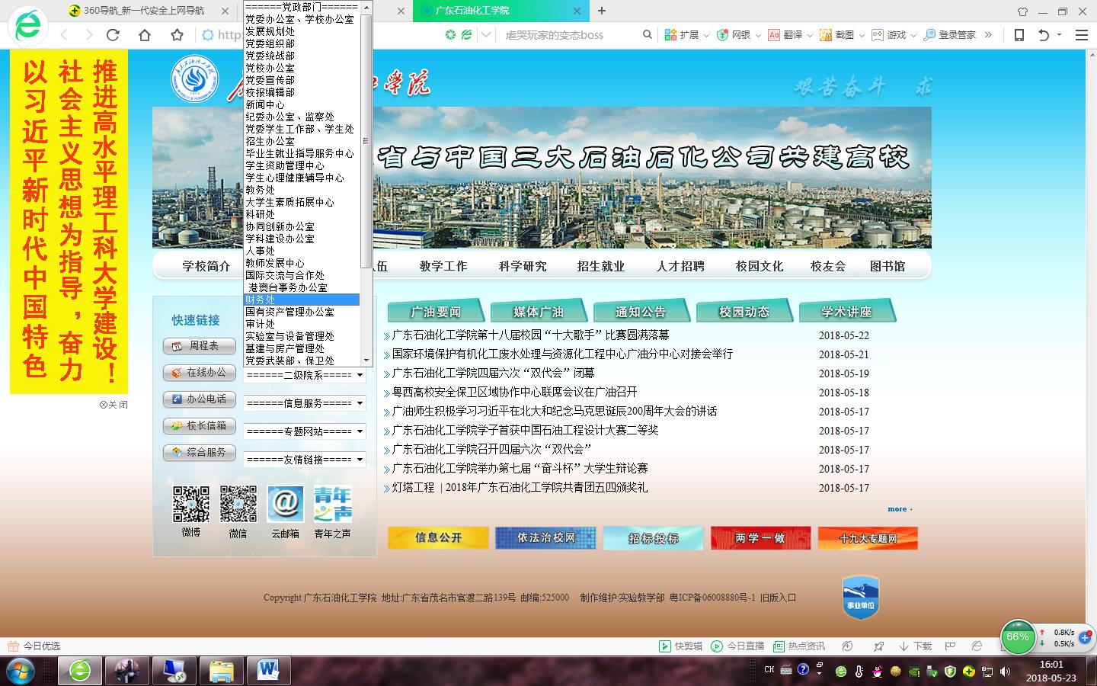1097x686 pixels.
Task: Open the 网银 online banking tool
Action: pos(738,34)
